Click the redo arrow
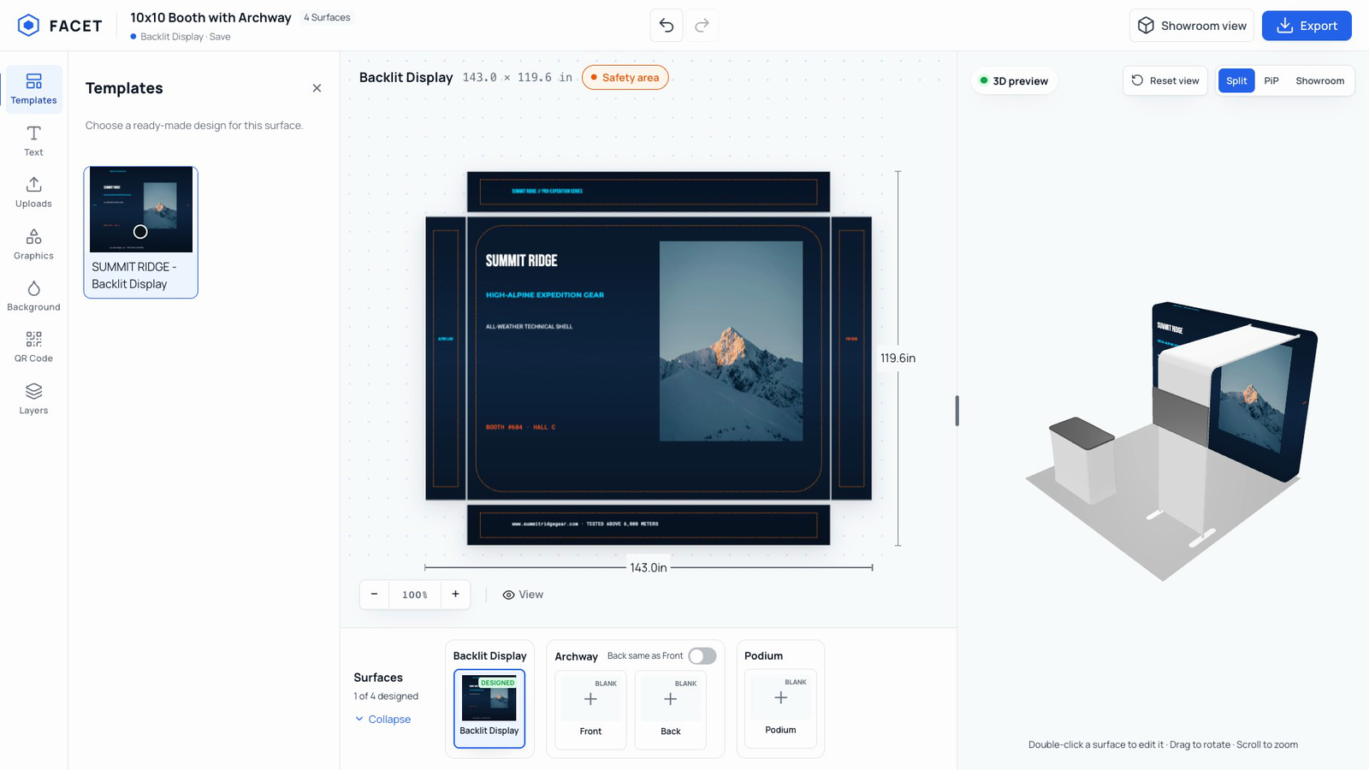Screen dimensions: 1369x770 pos(702,26)
